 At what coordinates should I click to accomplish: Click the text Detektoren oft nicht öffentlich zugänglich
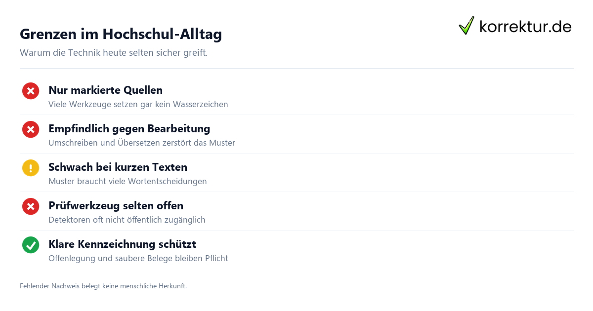pos(127,220)
